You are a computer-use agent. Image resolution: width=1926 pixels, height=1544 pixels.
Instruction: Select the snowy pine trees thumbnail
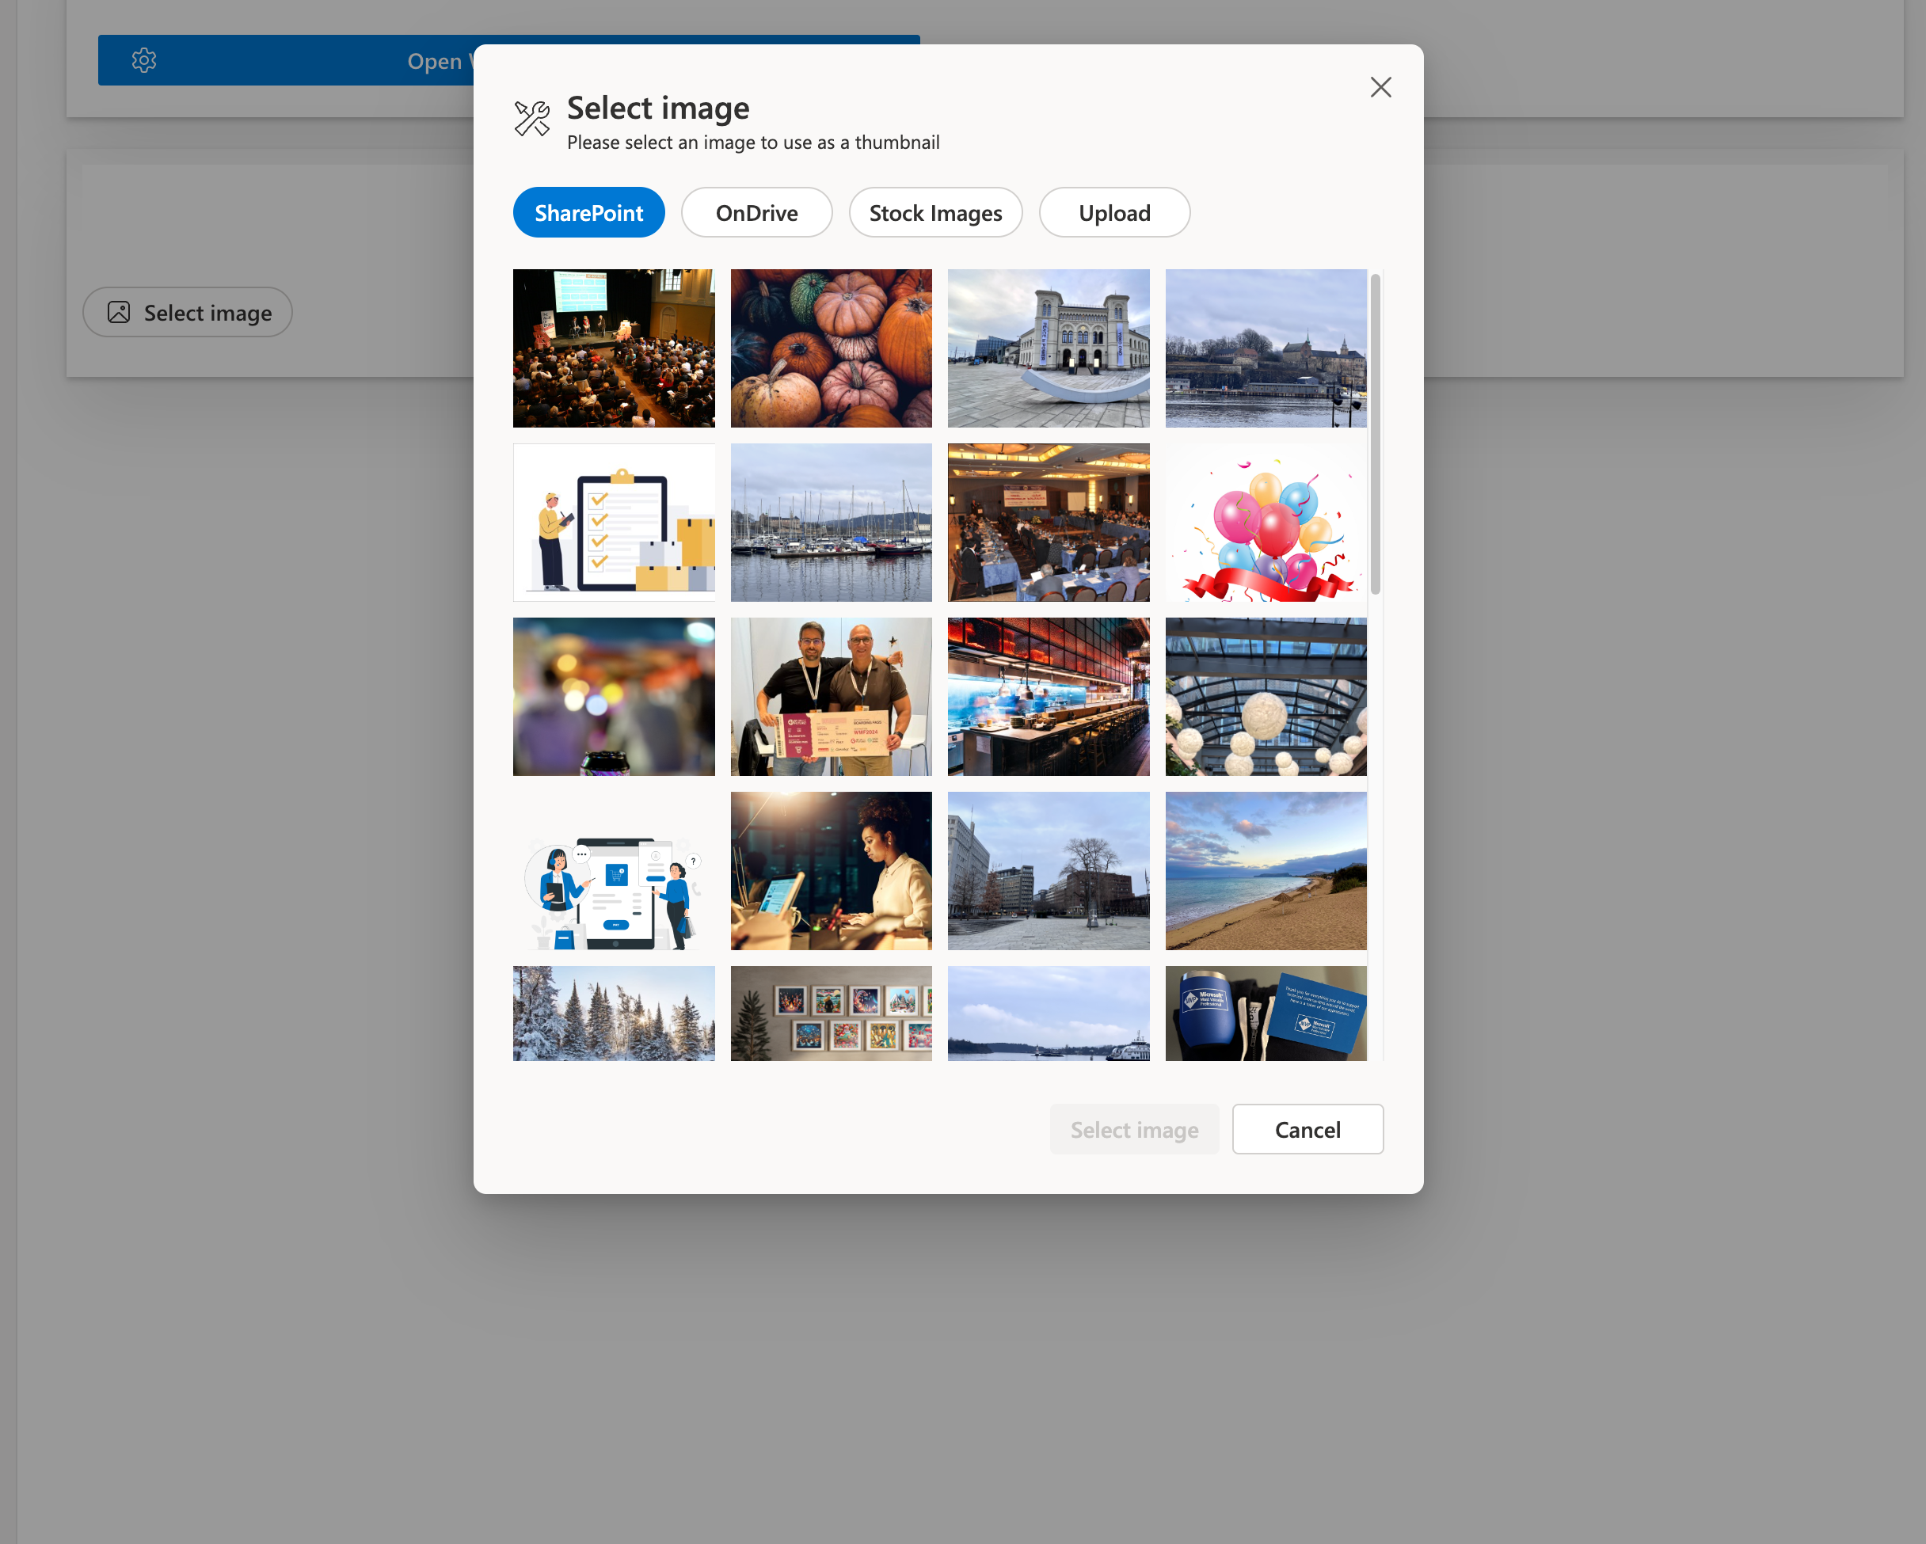pyautogui.click(x=614, y=1013)
